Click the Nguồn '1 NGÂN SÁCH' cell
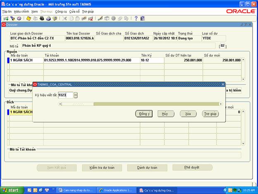Viewport: 258px width, 194px height. point(26,60)
